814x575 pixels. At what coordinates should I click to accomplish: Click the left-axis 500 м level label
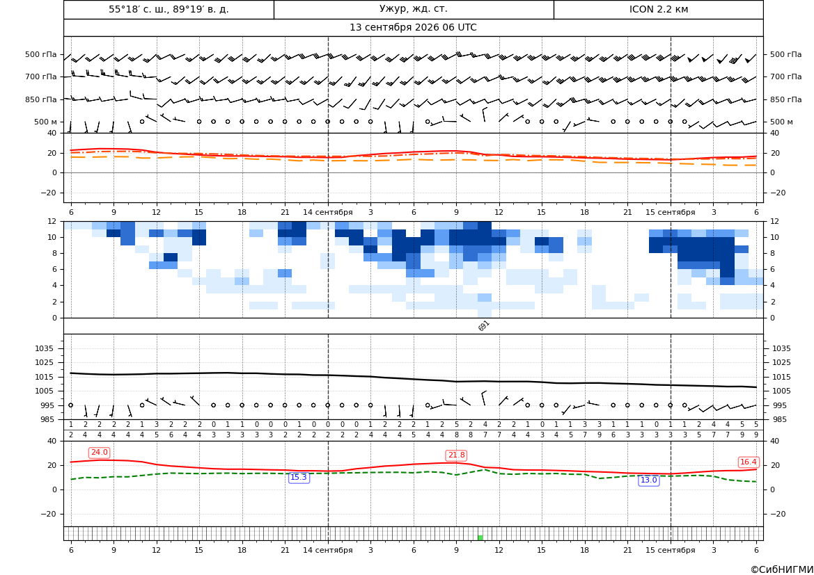45,122
